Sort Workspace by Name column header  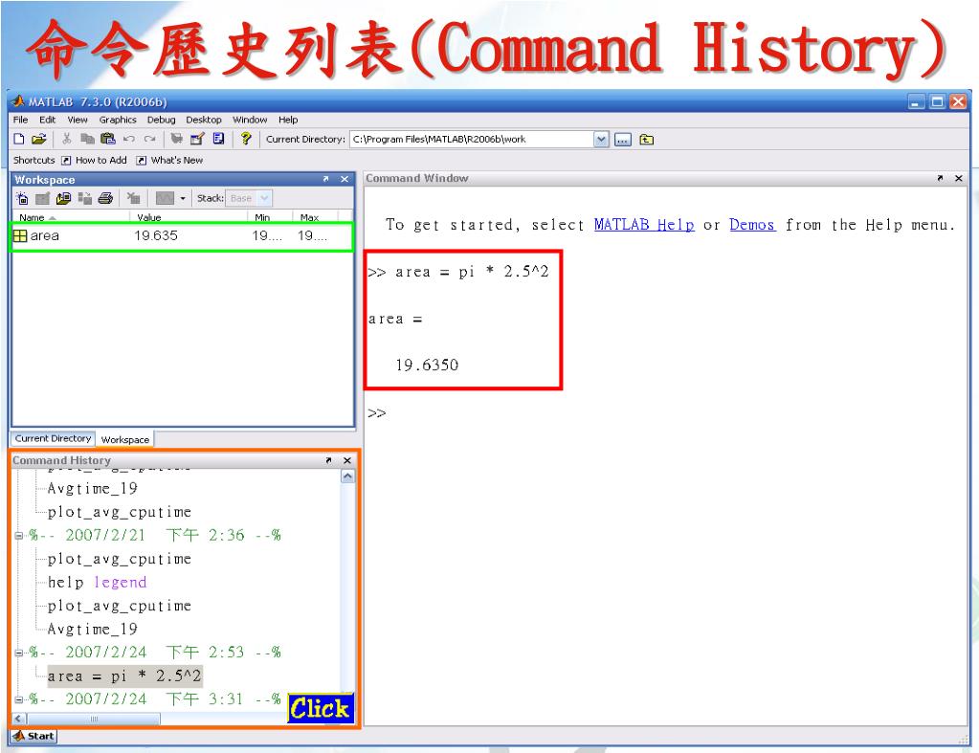[x=71, y=217]
